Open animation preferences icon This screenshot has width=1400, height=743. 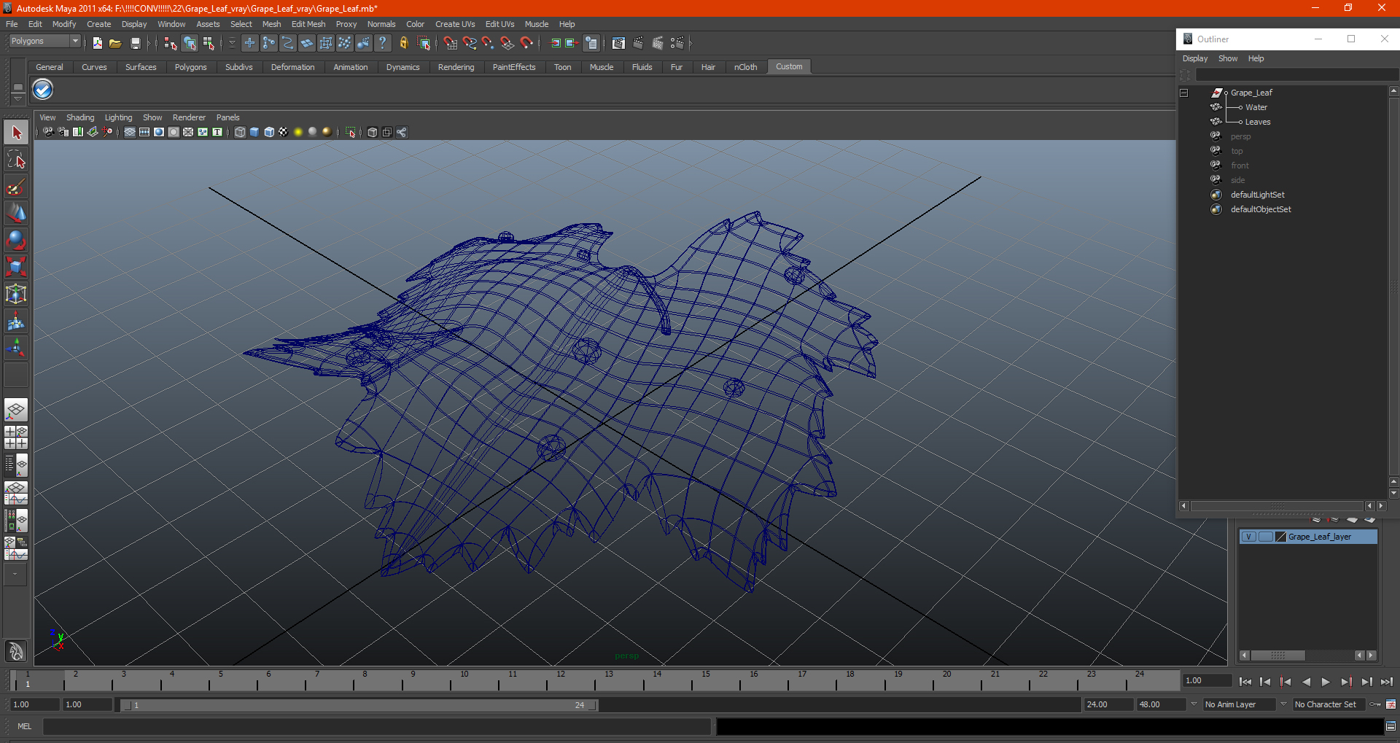click(x=1391, y=704)
